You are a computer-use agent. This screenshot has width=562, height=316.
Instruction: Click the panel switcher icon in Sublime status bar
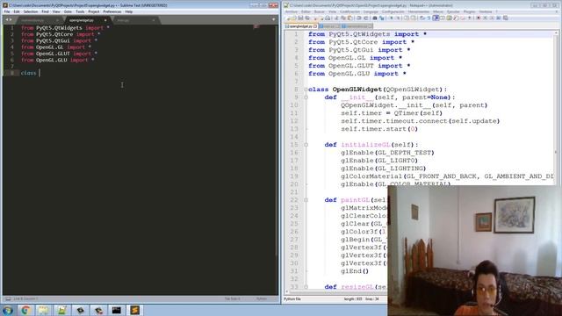point(8,298)
